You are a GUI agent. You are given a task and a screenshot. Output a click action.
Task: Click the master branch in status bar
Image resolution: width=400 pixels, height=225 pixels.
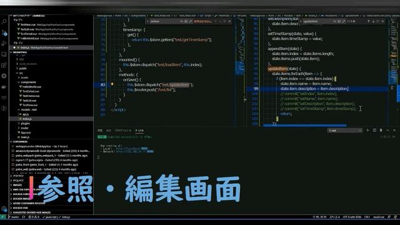pos(14,217)
